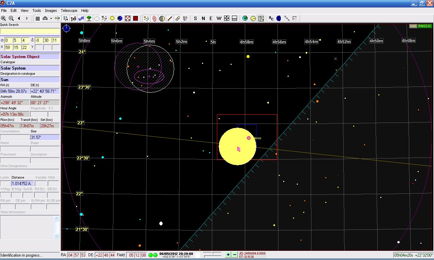434x260 pixels.
Task: Open the Tools menu
Action: [x=36, y=11]
